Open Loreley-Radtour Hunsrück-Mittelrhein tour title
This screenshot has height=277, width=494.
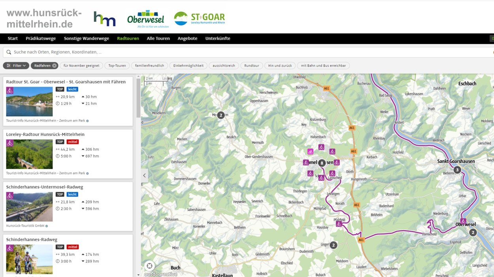pyautogui.click(x=45, y=134)
